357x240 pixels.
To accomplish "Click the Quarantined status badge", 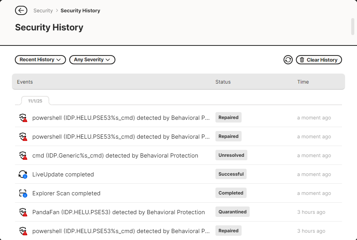I will pos(232,212).
